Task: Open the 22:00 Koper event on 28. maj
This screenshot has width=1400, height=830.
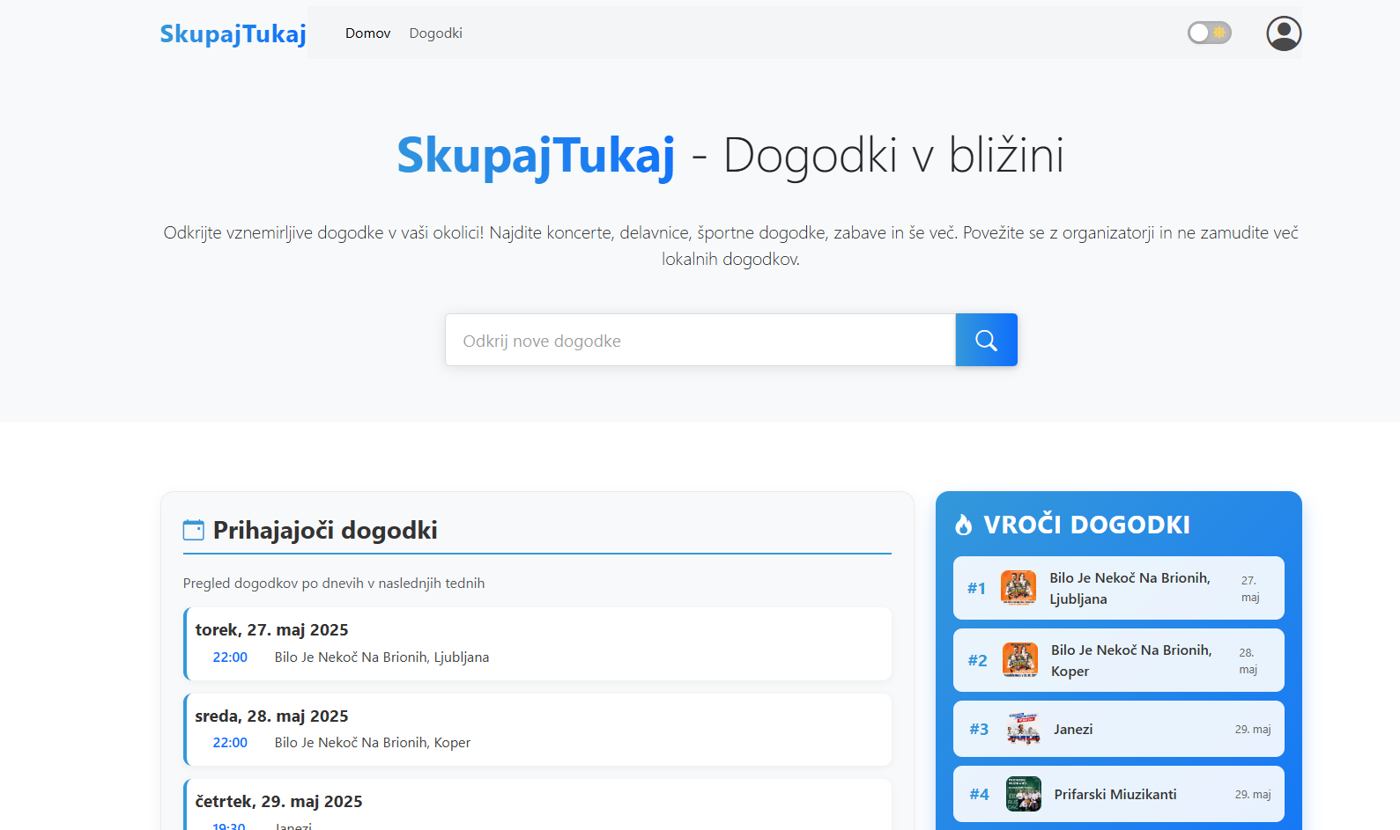Action: (x=372, y=743)
